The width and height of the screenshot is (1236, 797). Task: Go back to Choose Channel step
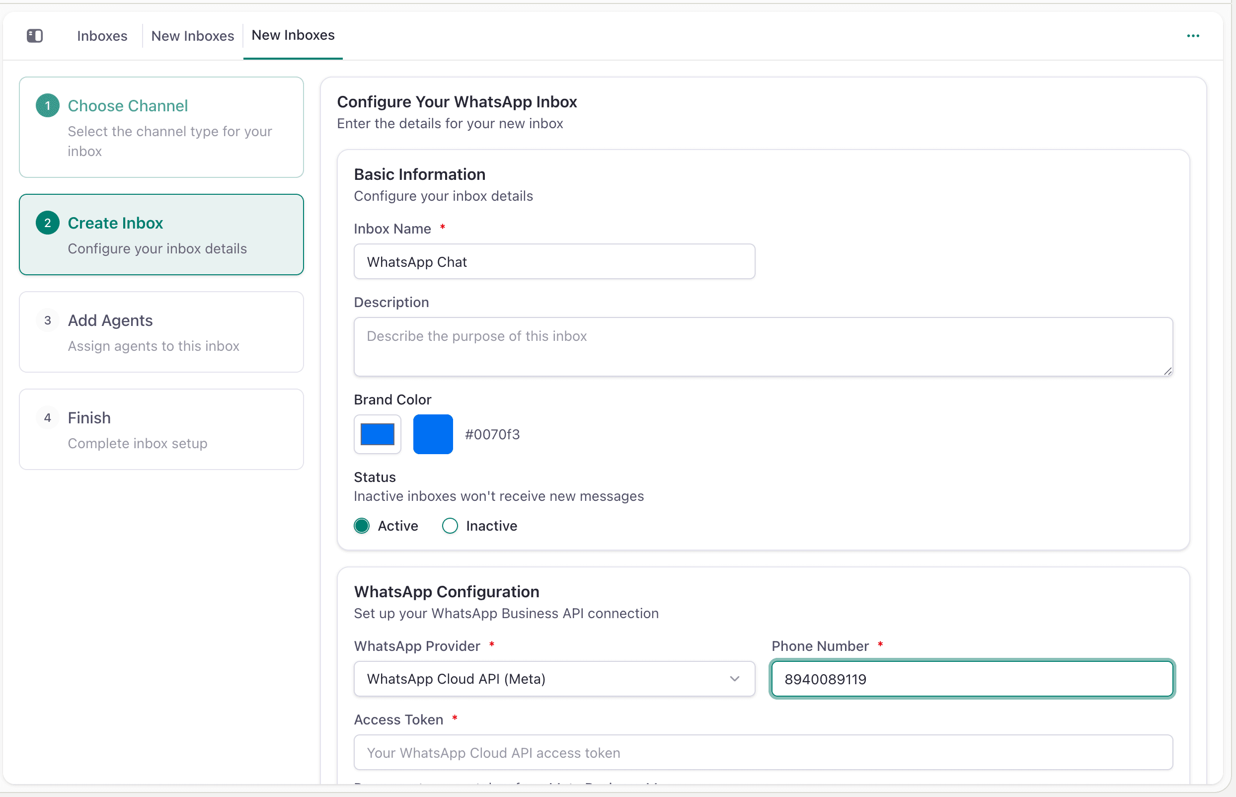click(161, 127)
